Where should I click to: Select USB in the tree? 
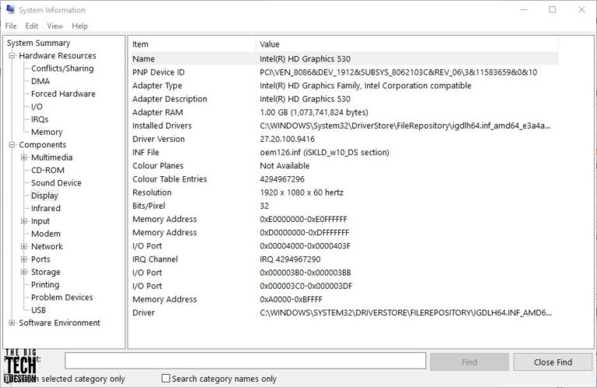pos(38,310)
